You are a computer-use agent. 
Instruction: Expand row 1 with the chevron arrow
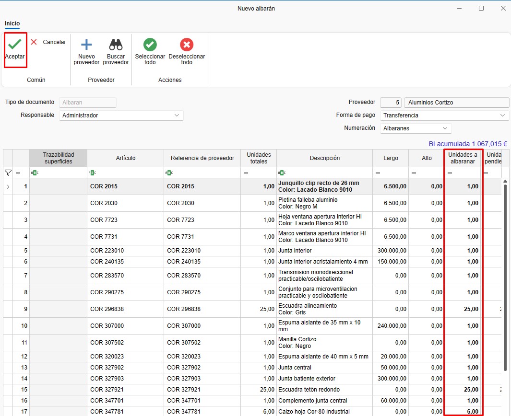pyautogui.click(x=8, y=186)
